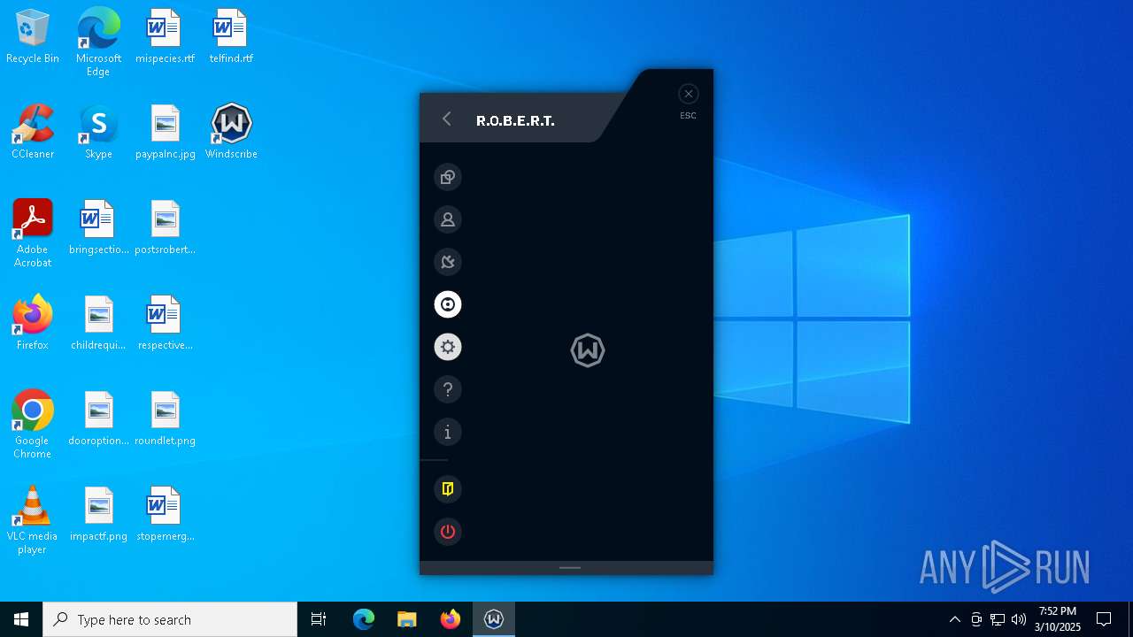1133x637 pixels.
Task: Open Account tab in Windscribe sidebar
Action: click(x=448, y=219)
